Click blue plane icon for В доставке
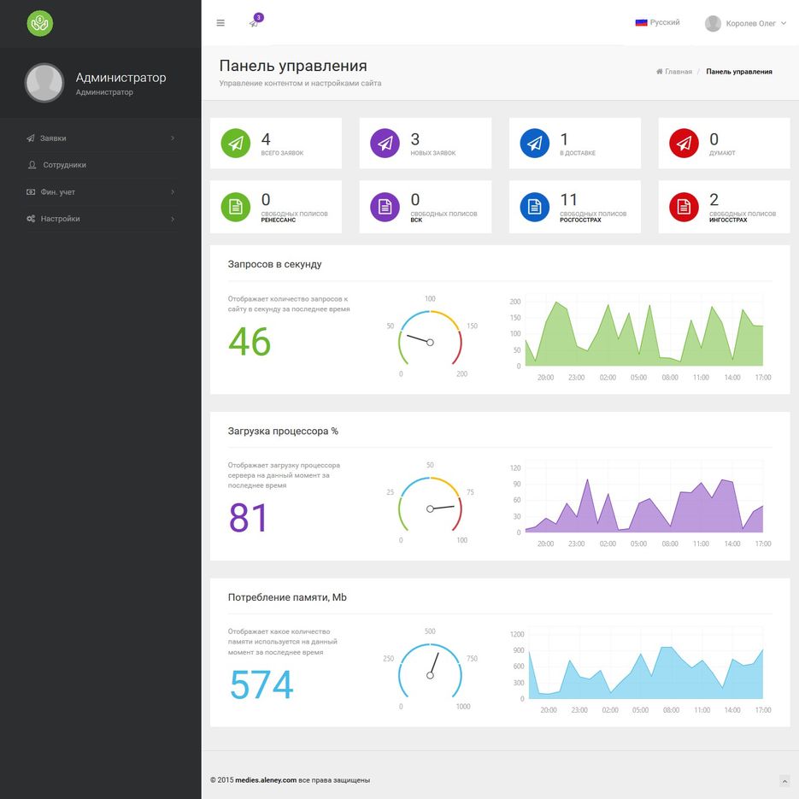 [x=535, y=144]
